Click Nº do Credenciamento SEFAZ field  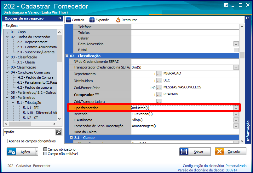(x=185, y=62)
